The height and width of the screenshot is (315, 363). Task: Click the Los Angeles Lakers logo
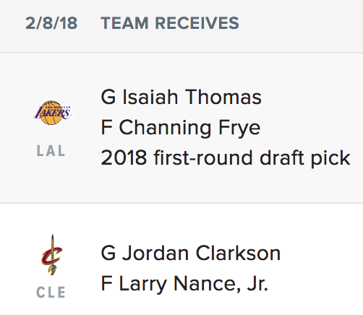pos(52,113)
